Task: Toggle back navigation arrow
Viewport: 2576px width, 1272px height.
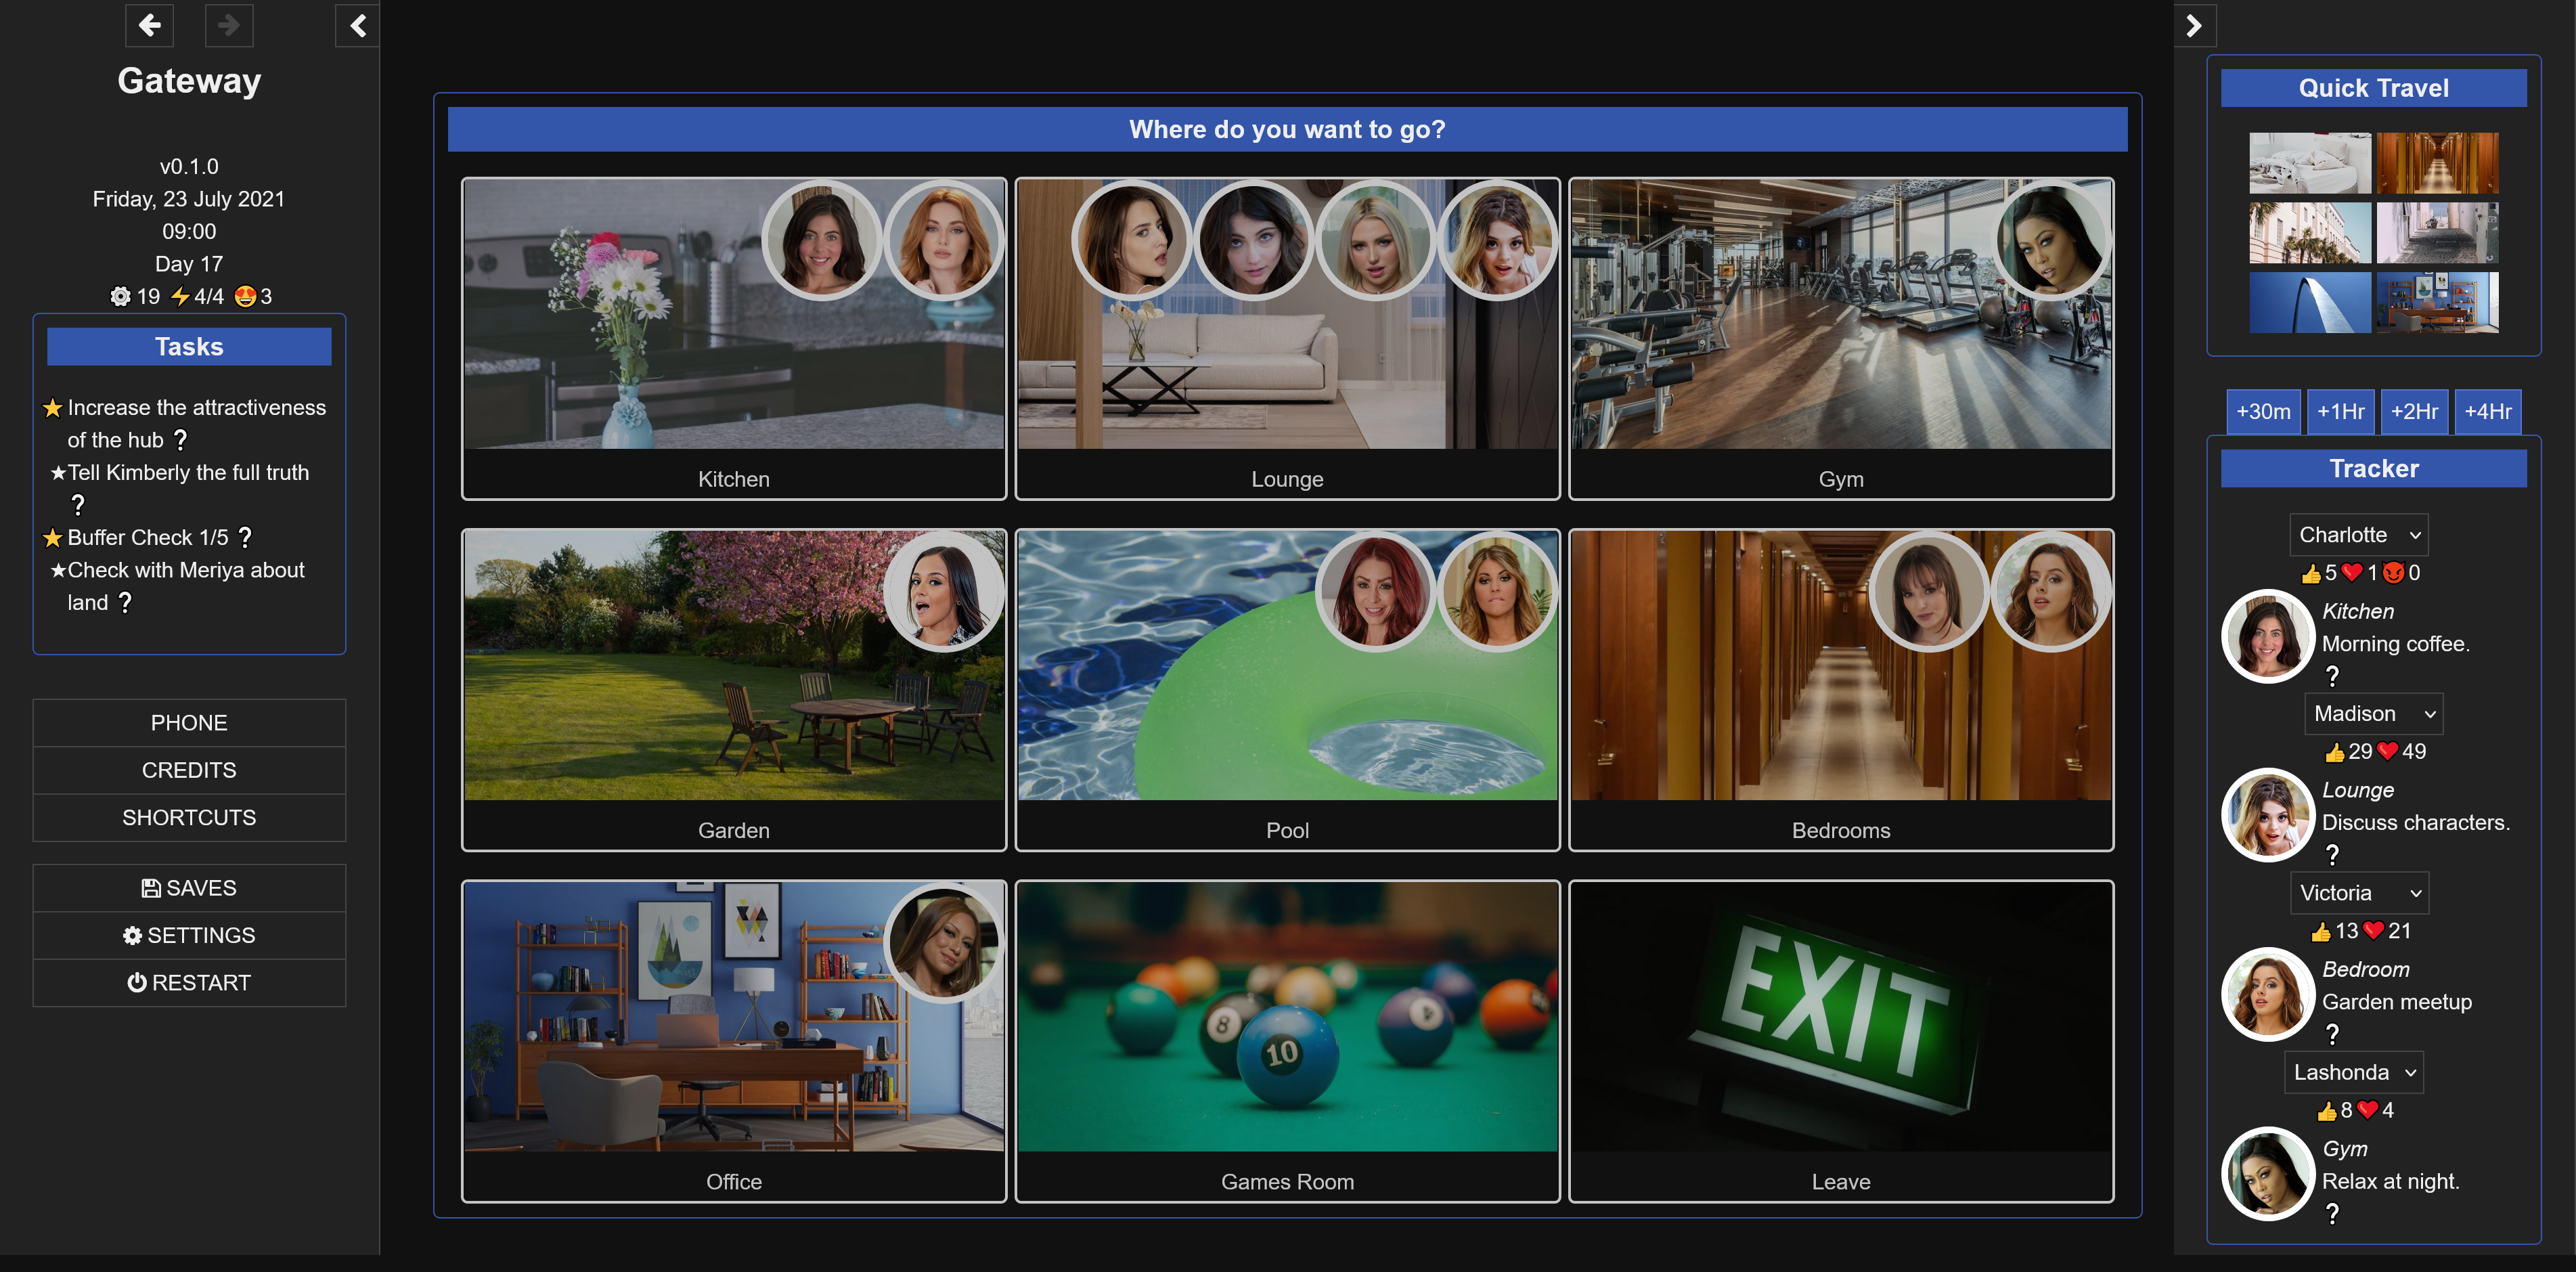Action: (150, 24)
